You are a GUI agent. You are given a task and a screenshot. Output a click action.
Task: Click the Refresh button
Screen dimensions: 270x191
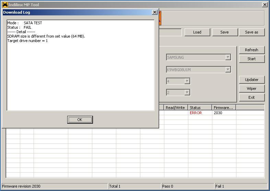click(251, 50)
